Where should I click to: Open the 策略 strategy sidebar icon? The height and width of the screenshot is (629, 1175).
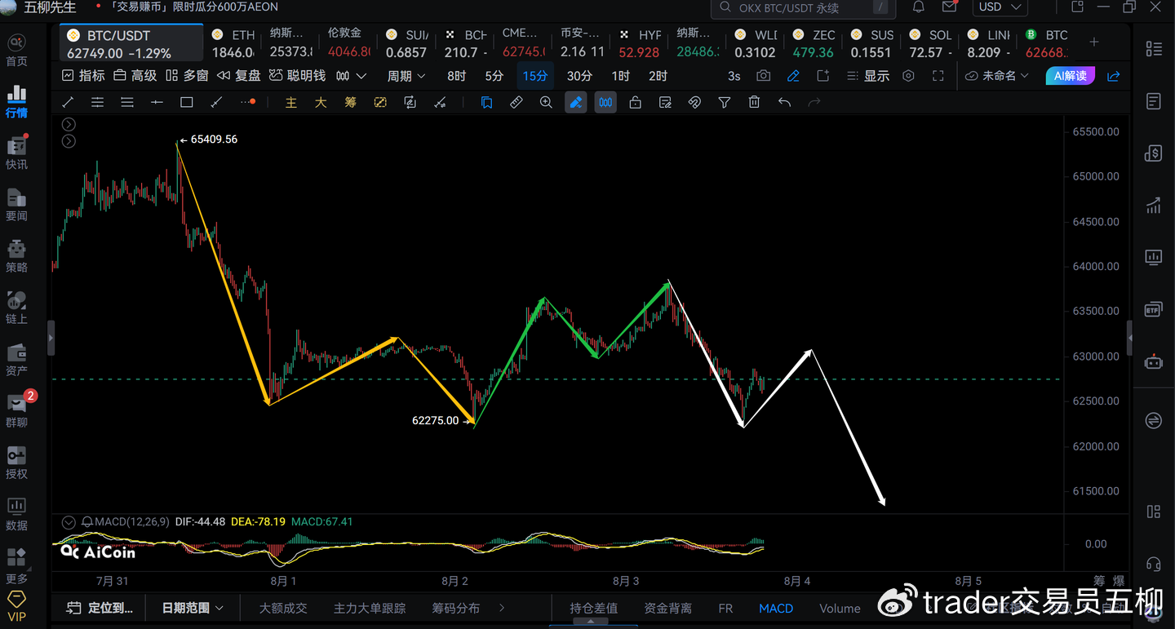[x=16, y=256]
